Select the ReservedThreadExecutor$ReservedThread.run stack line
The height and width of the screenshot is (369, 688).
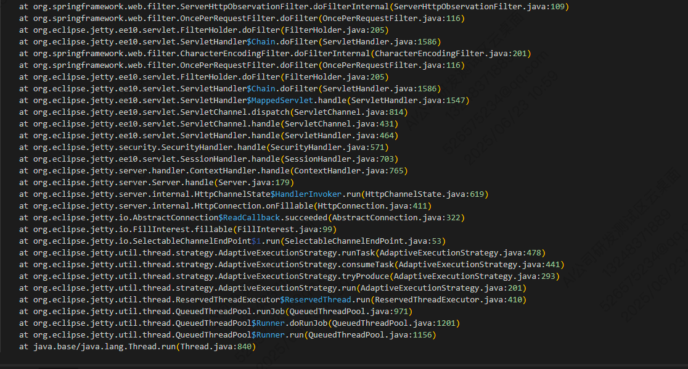273,300
